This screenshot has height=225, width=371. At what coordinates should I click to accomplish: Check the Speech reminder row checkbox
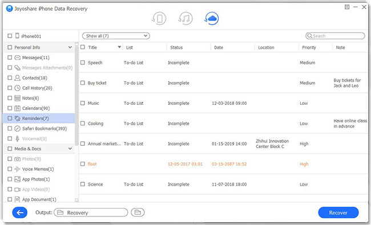point(83,63)
